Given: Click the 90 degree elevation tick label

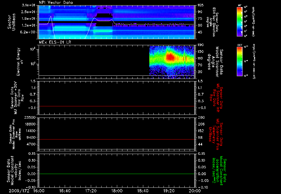Looking at the screenshot, I should pyautogui.click(x=200, y=12).
